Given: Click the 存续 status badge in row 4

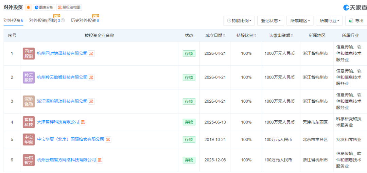Looking at the screenshot, I should (x=189, y=122).
